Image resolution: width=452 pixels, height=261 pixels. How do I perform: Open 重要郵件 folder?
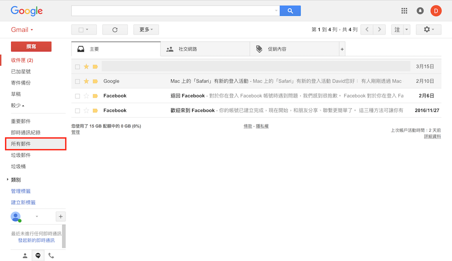(x=21, y=121)
